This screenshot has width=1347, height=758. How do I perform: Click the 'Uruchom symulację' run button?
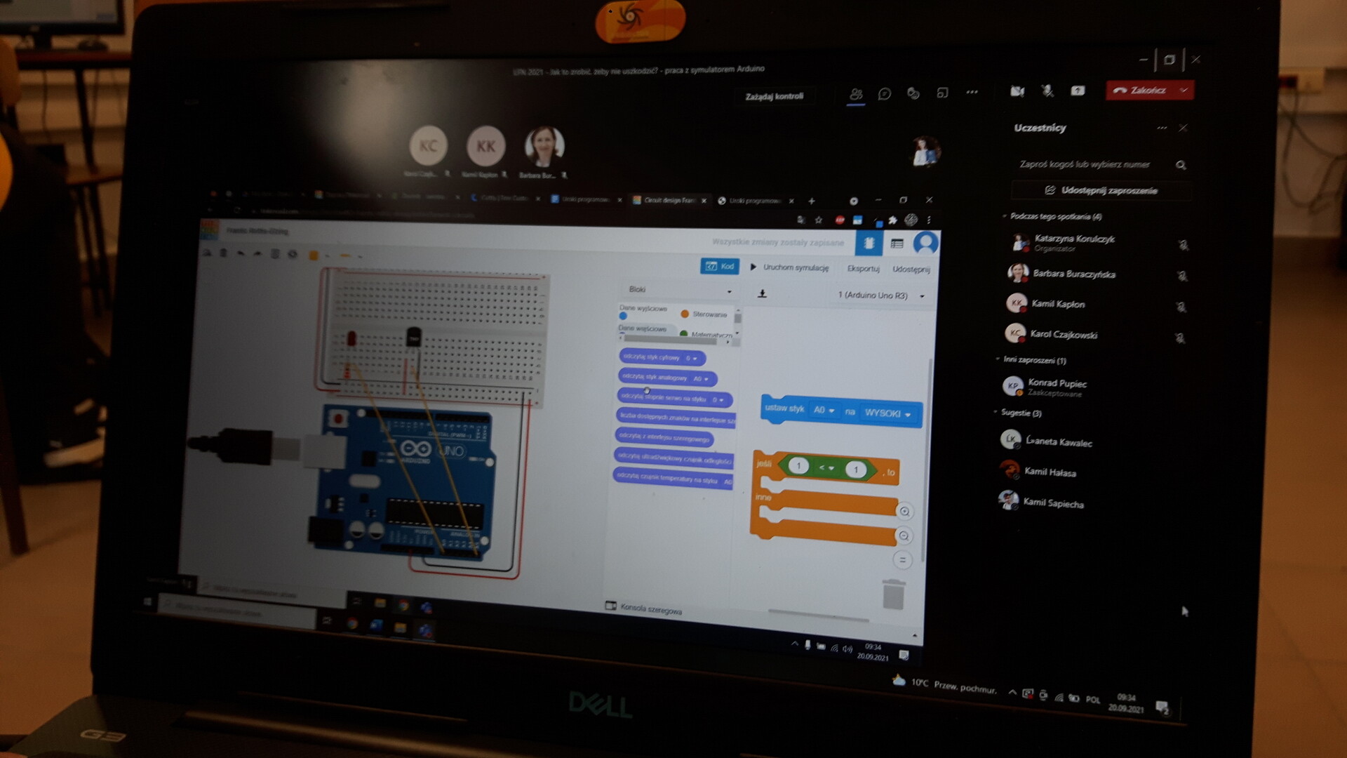pyautogui.click(x=792, y=267)
